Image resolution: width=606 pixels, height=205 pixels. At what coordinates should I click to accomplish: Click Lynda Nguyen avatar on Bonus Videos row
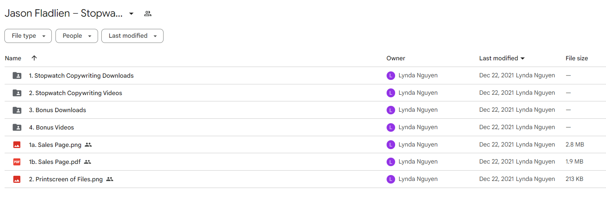point(391,127)
